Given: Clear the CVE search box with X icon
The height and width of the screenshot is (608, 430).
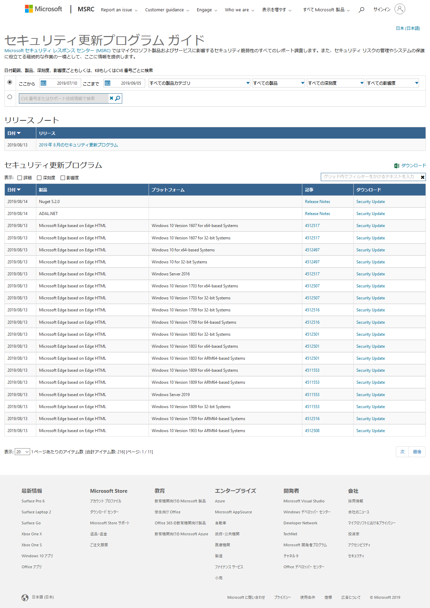Looking at the screenshot, I should click(111, 98).
